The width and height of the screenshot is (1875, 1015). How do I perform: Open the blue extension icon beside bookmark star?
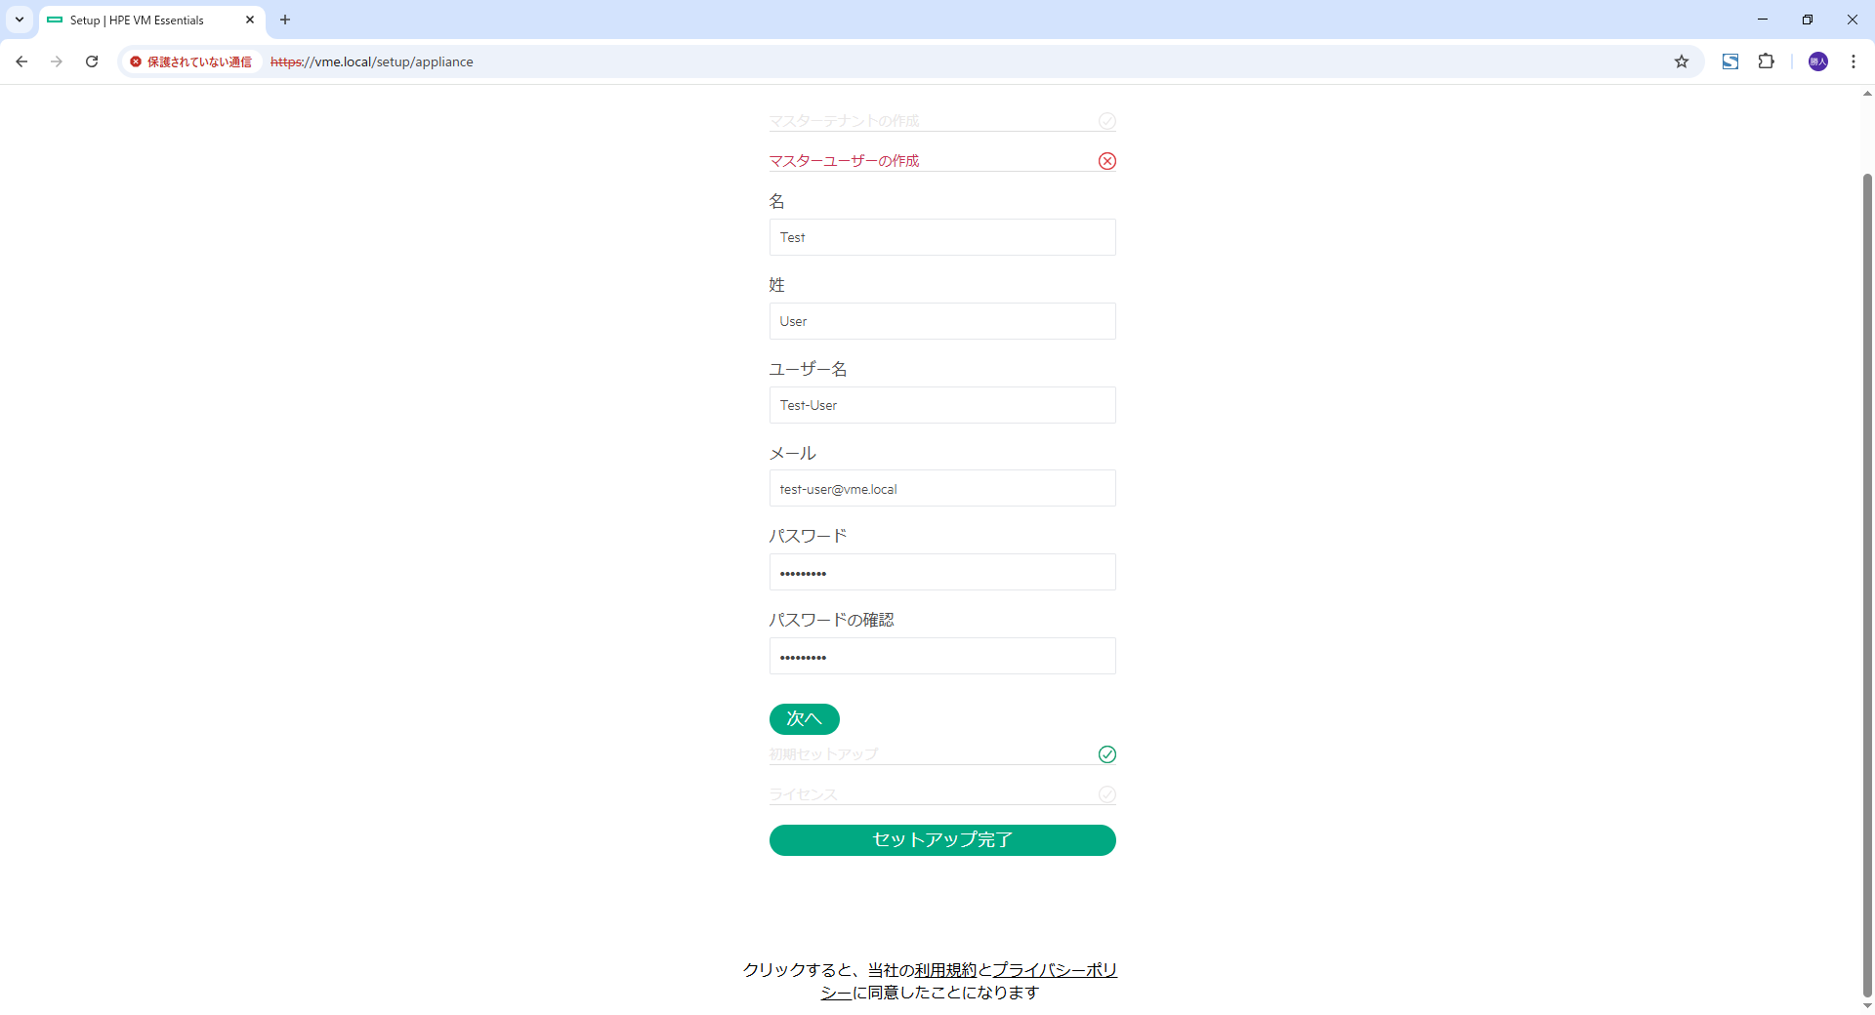tap(1730, 61)
